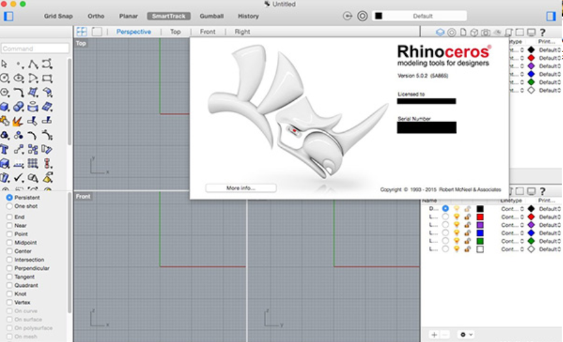The height and width of the screenshot is (342, 563).
Task: Switch to single viewport layout icon
Action: 97,31
